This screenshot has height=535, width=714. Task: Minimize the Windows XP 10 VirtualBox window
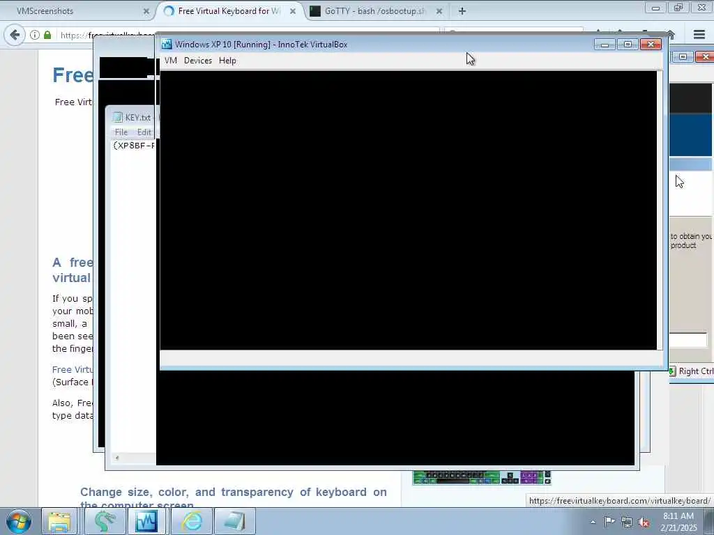605,44
